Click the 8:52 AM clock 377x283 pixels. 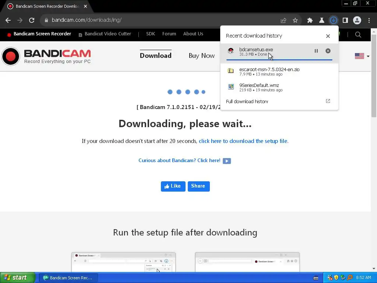(x=363, y=278)
